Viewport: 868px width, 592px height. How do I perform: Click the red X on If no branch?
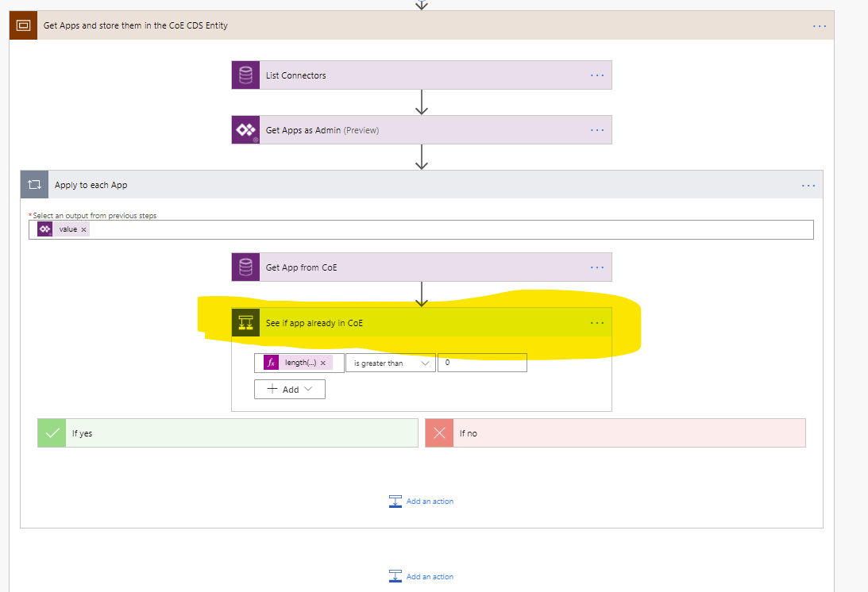[439, 432]
